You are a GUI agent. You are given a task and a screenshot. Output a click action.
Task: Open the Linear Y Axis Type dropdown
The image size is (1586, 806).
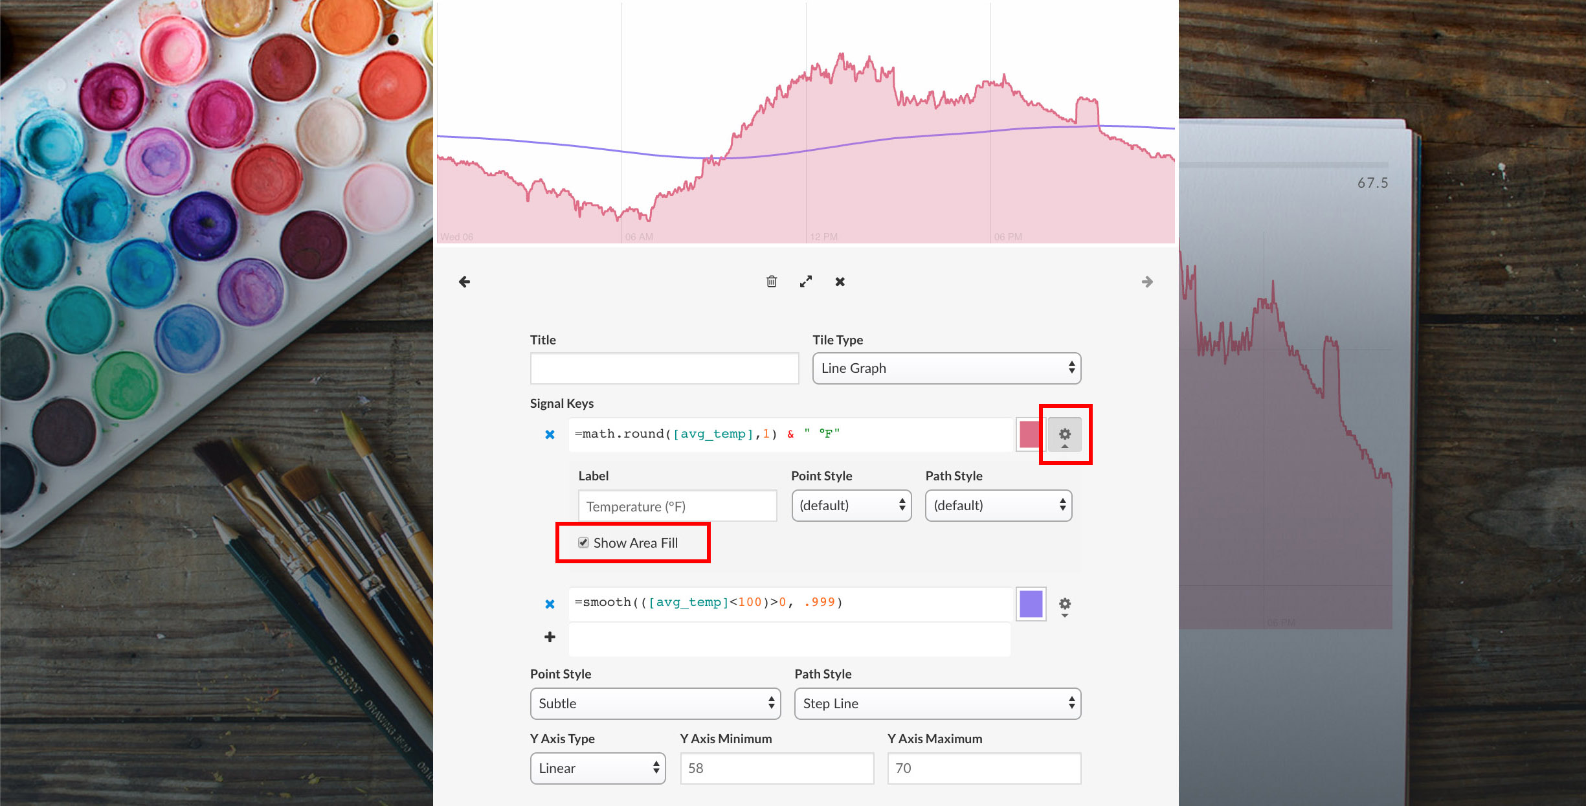point(598,768)
